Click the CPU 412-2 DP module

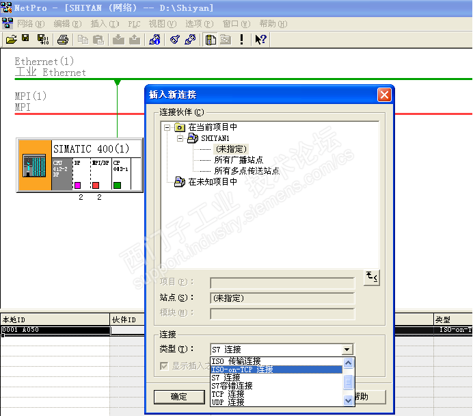coord(62,174)
